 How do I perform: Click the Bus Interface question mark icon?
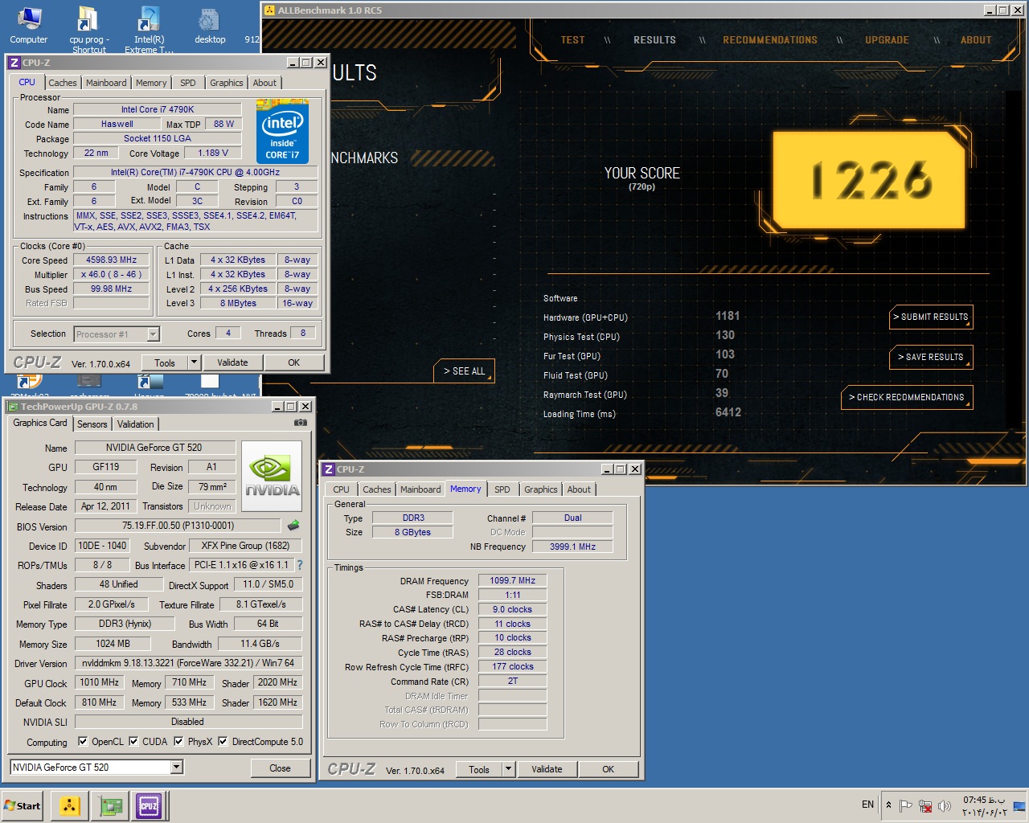300,565
